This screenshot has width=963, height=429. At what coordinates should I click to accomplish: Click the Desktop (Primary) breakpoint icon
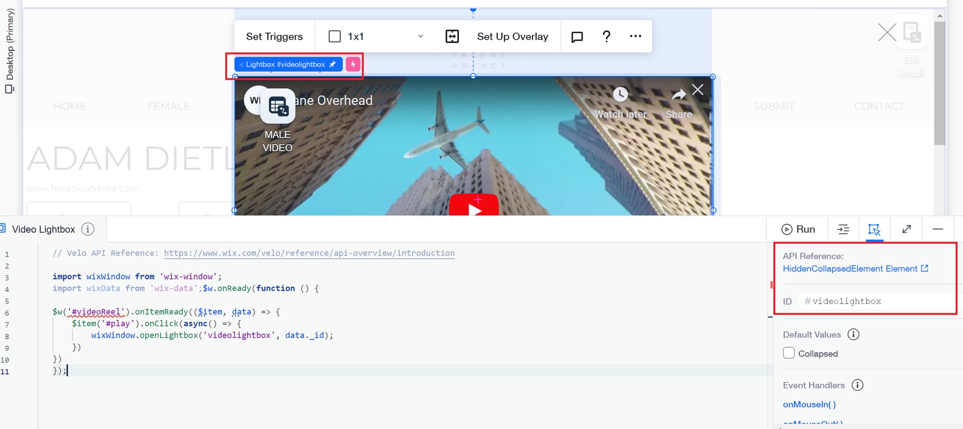click(x=9, y=89)
